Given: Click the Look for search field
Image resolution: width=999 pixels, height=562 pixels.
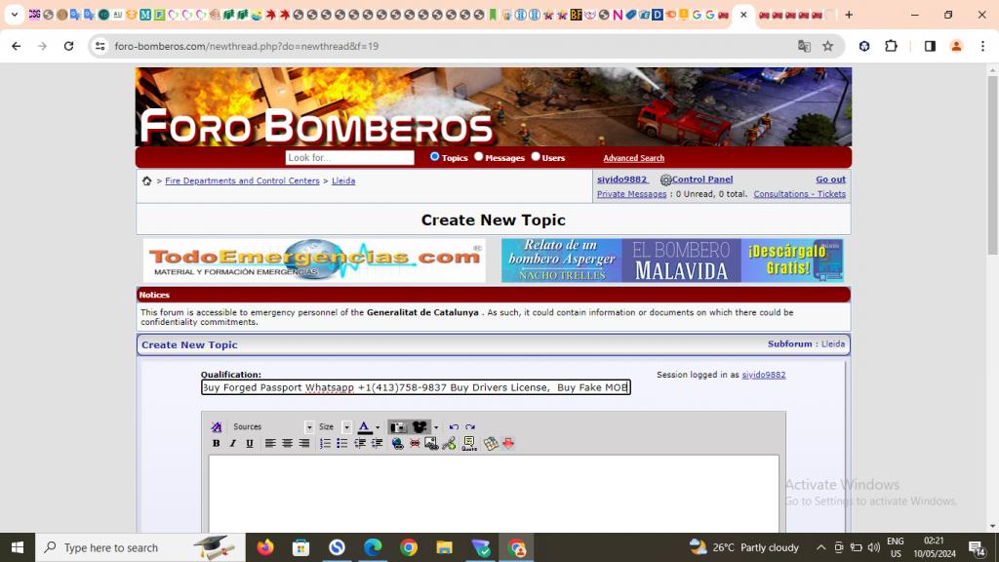Looking at the screenshot, I should tap(350, 157).
